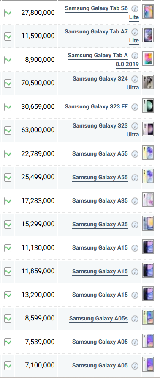
Task: Follow the Samsung Galaxy A25 link
Action: pos(100,225)
